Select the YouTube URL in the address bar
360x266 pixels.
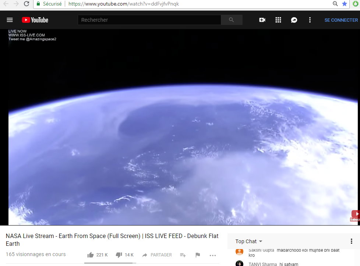[x=124, y=4]
